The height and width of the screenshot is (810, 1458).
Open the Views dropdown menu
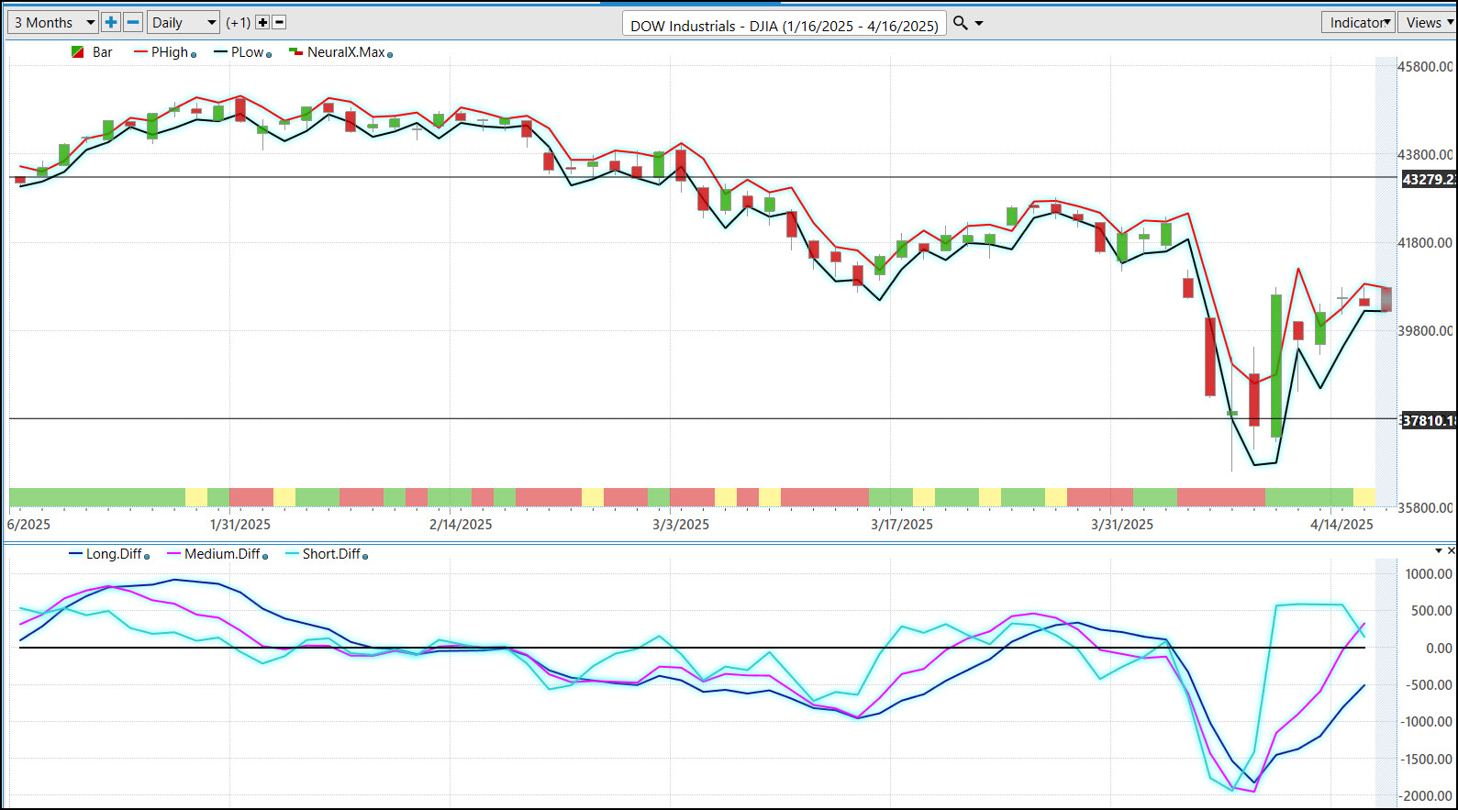click(x=1427, y=22)
